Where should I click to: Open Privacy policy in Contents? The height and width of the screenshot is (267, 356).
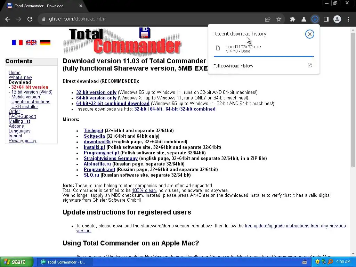click(x=23, y=140)
